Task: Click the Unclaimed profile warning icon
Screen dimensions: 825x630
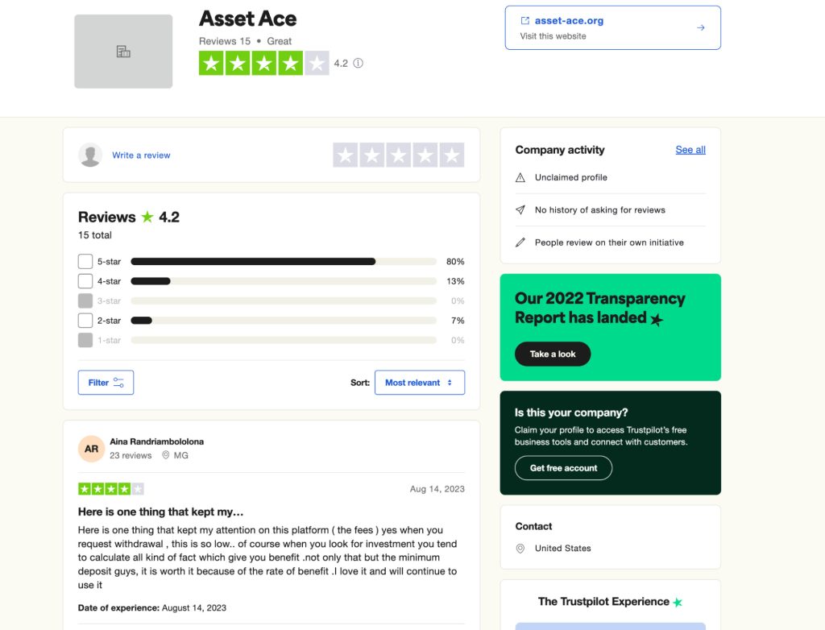Action: pos(520,177)
